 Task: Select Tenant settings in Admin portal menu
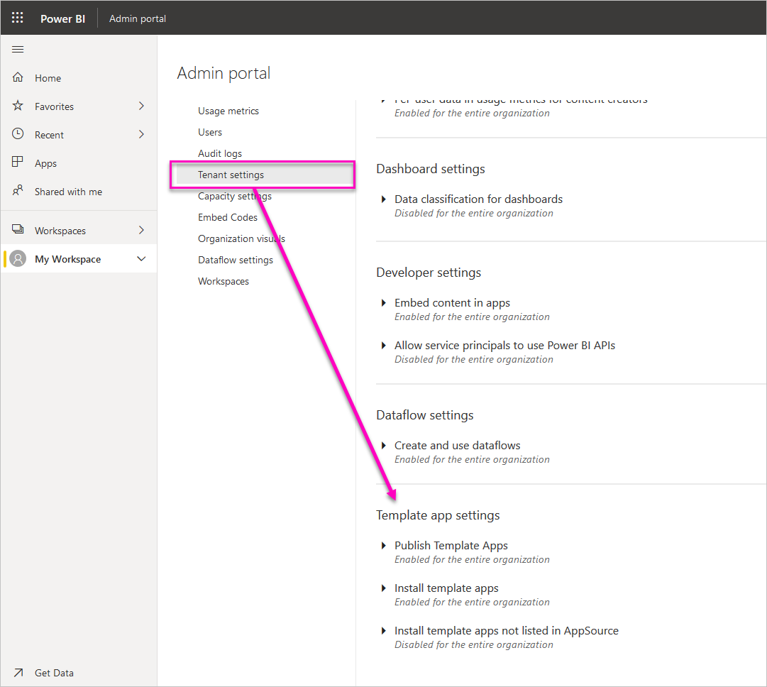[x=264, y=175]
